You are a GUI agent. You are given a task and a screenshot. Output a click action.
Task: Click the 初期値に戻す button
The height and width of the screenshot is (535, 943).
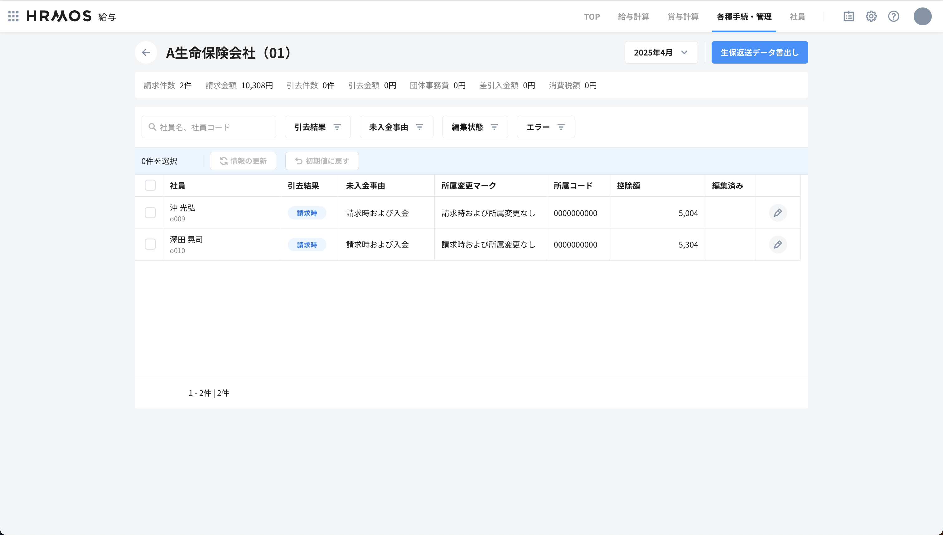[322, 161]
